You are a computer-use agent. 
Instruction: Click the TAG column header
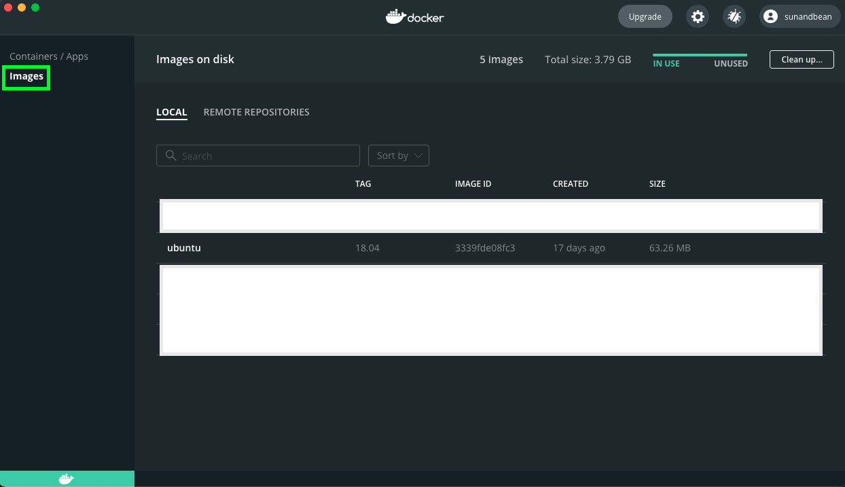coord(363,184)
